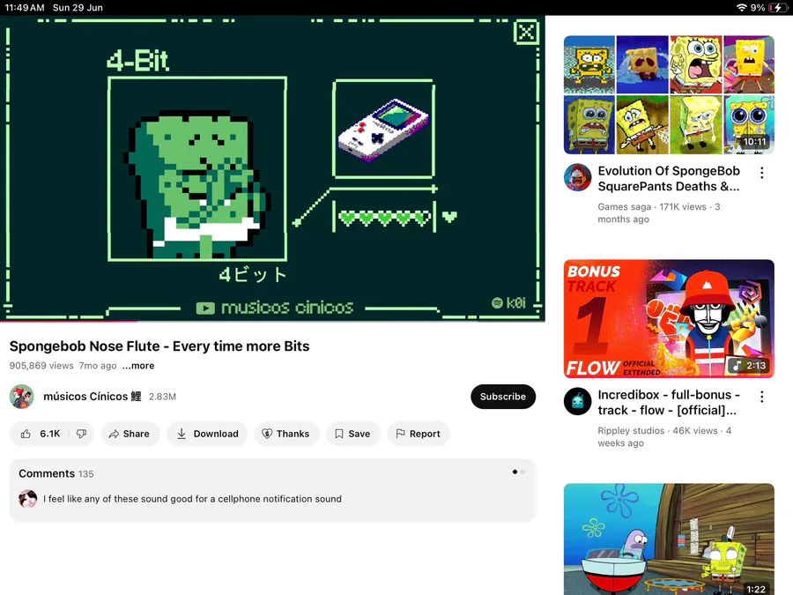Download the Spongebob Nose Flute video
This screenshot has width=793, height=595.
207,434
